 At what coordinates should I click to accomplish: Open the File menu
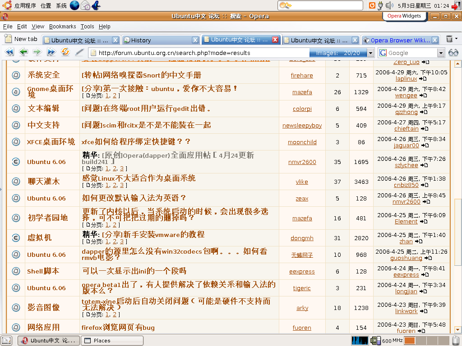pyautogui.click(x=8, y=27)
